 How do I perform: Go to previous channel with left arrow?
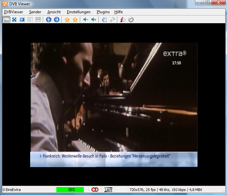coord(49,20)
